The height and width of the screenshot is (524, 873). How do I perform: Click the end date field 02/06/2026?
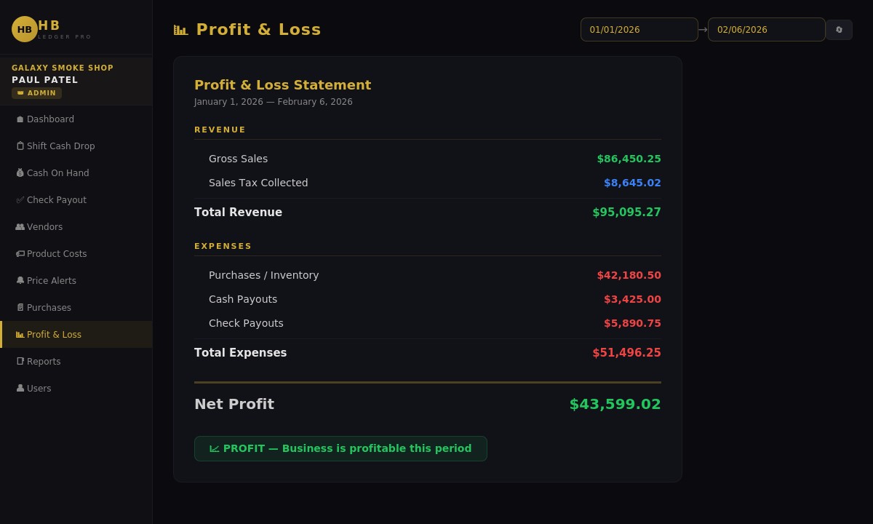click(x=766, y=30)
